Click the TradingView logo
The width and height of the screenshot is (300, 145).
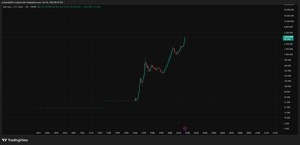pos(15,140)
